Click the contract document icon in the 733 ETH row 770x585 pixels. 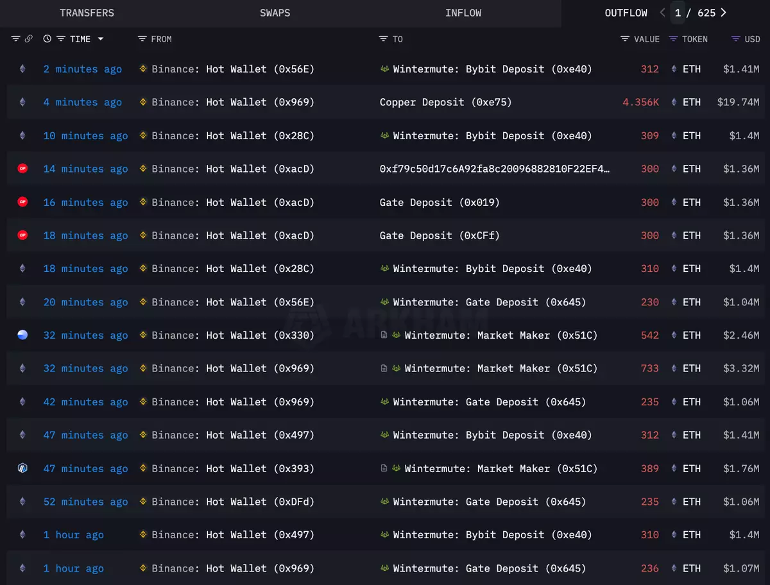click(384, 368)
